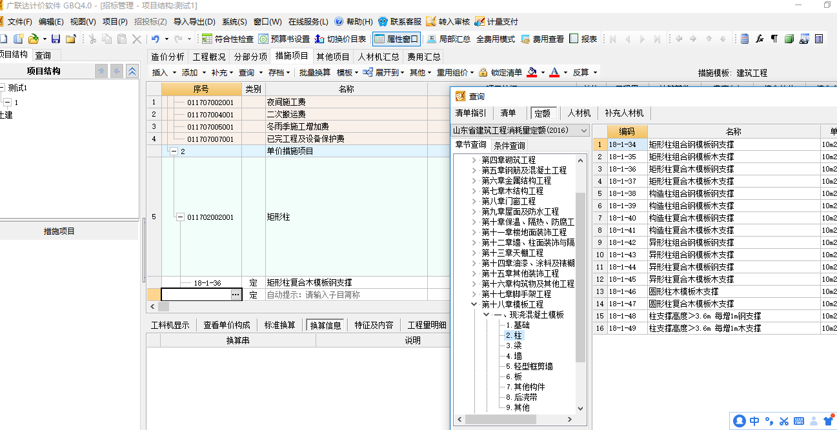
Task: Open the font color dropdown arrow
Action: click(x=565, y=72)
